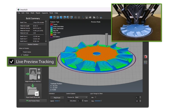The width and height of the screenshot is (178, 108).
Task: Click Build Summary scrollbar down arrow
Action: (46, 41)
